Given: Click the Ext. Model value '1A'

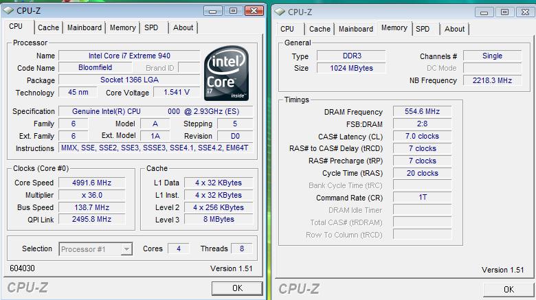Looking at the screenshot, I should 155,136.
